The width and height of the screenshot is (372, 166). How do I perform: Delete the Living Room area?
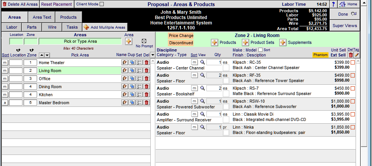tap(147, 71)
